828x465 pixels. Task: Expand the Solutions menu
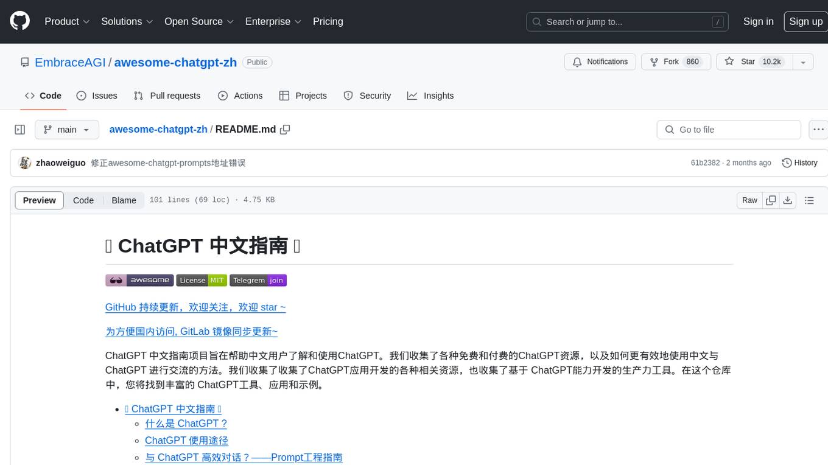pos(127,21)
